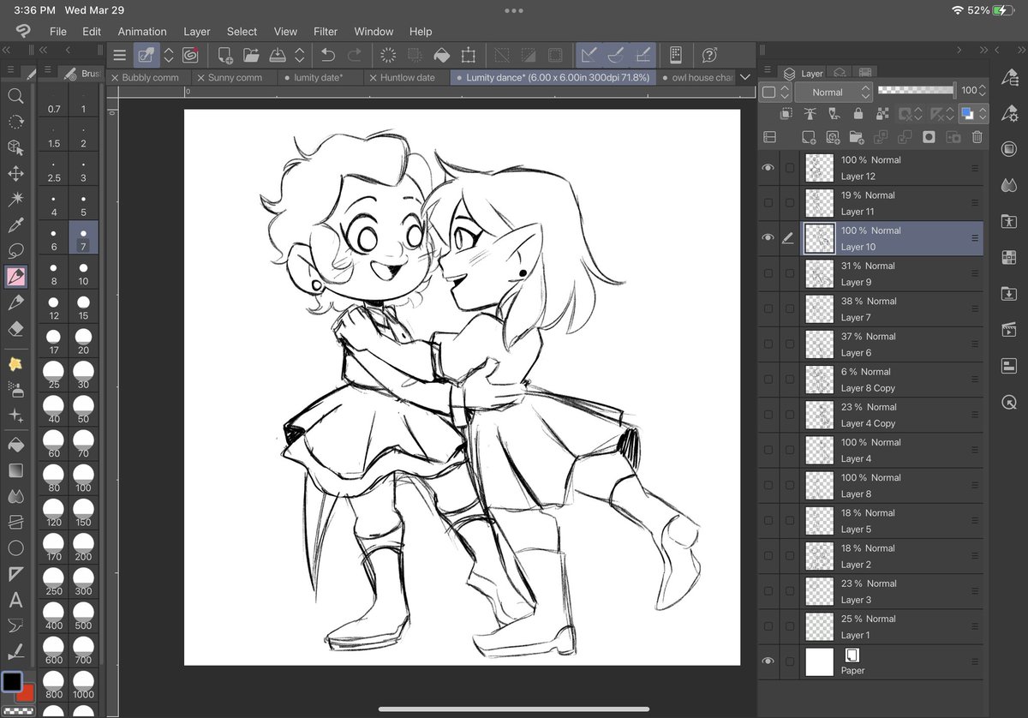This screenshot has height=718, width=1028.
Task: Open the help question mark icon
Action: [709, 56]
